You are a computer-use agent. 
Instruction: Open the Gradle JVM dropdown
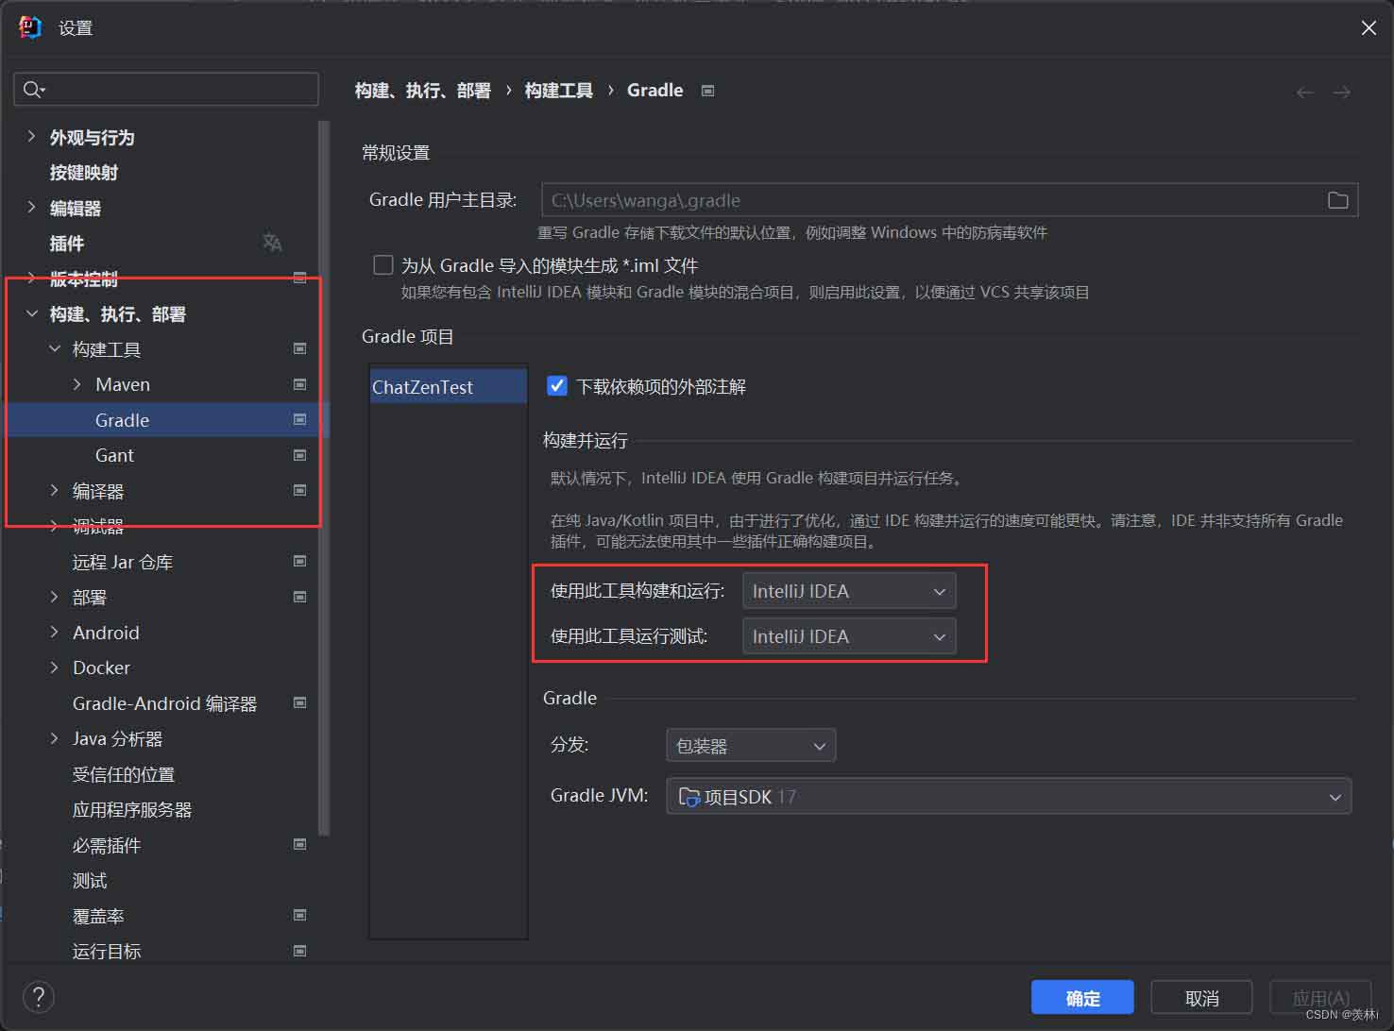[x=1009, y=796]
